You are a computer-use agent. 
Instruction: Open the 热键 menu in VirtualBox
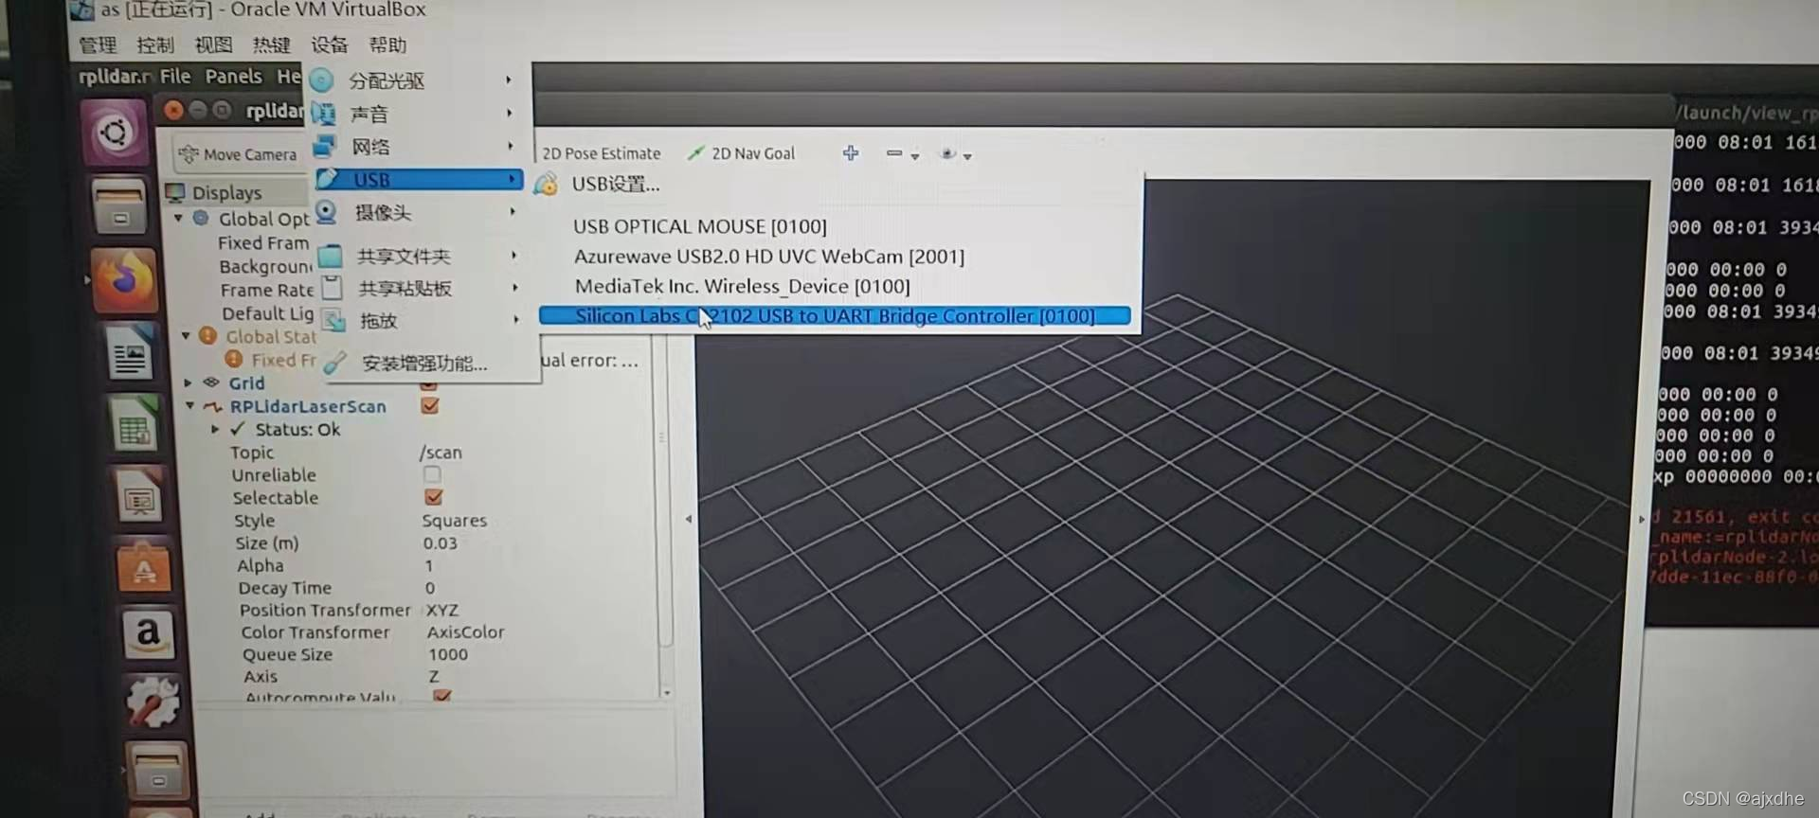coord(271,44)
